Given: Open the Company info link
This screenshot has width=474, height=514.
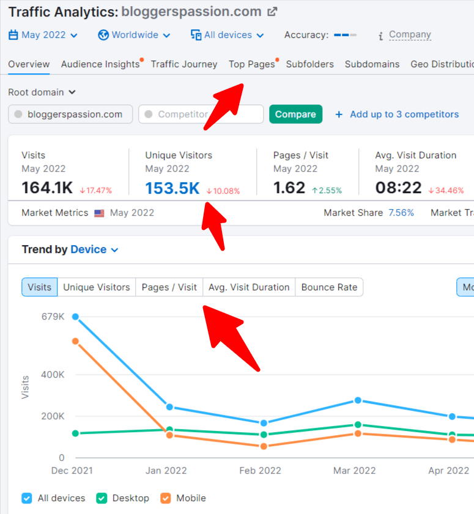Looking at the screenshot, I should 410,34.
